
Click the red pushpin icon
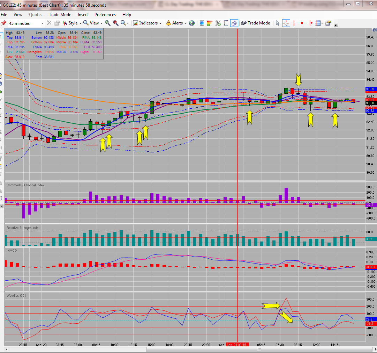pos(3,23)
